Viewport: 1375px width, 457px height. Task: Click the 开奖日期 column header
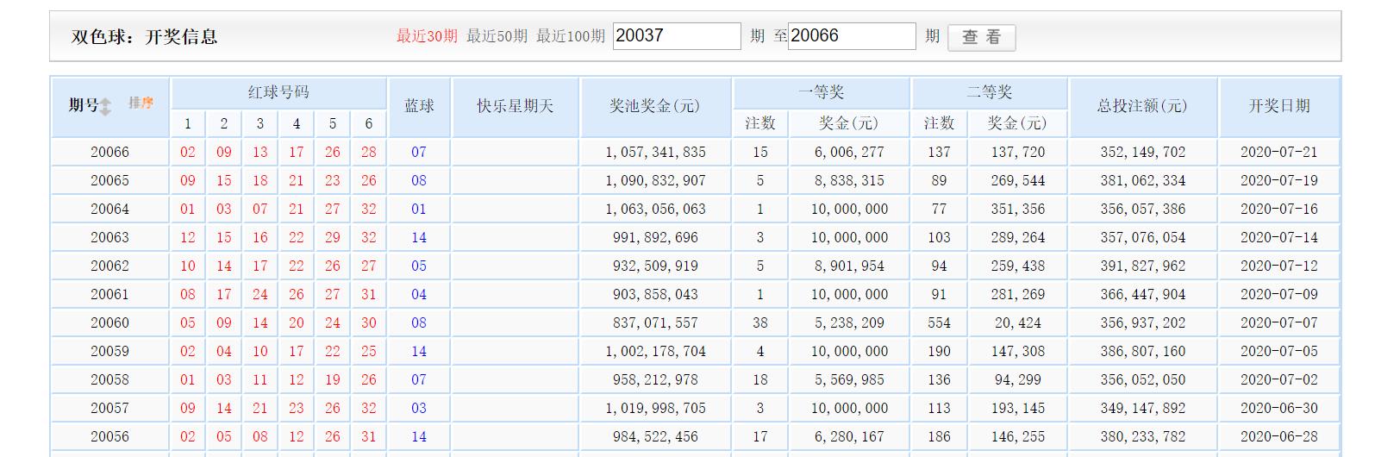(1279, 106)
